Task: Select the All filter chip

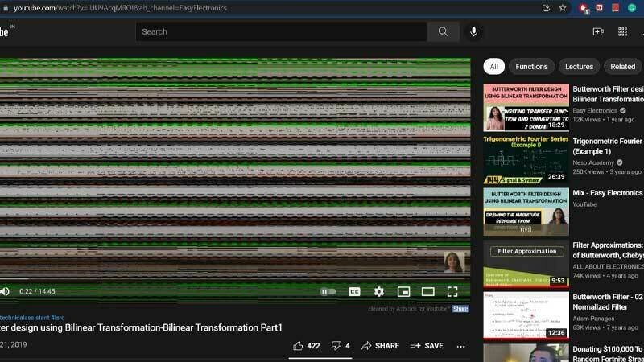Action: pyautogui.click(x=493, y=67)
